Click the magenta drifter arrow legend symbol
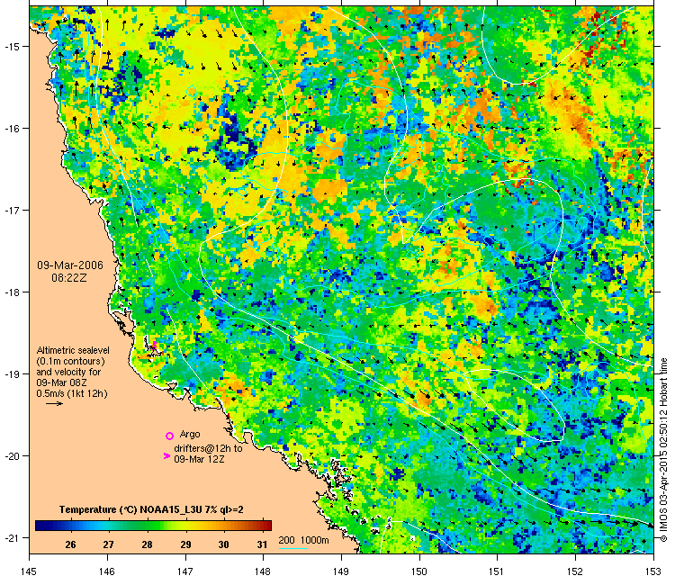 (167, 456)
